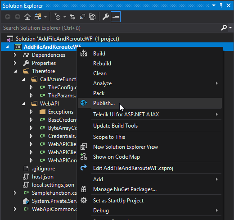234x220 pixels.
Task: Expand the BaseCredentials file node
Action: click(x=31, y=120)
